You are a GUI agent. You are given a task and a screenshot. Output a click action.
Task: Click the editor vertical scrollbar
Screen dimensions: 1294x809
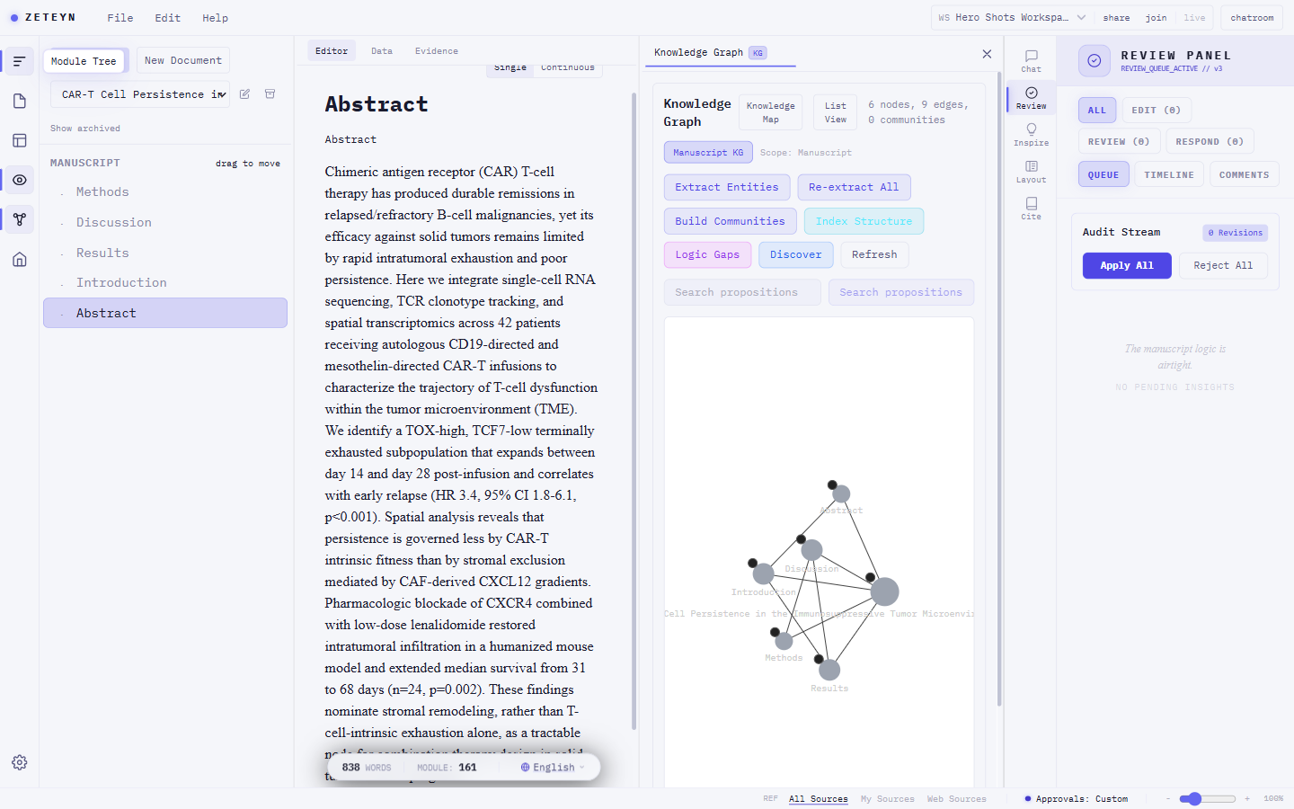[x=634, y=410]
